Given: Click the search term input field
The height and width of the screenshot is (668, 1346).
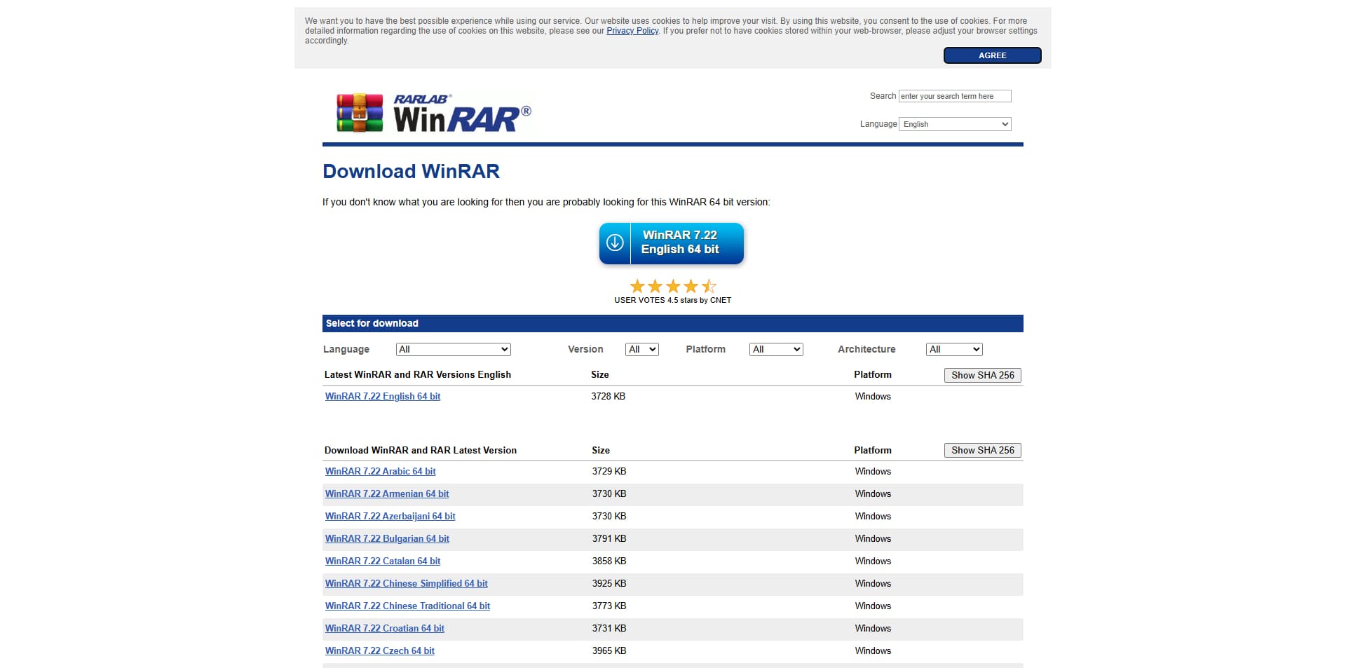Looking at the screenshot, I should click(955, 96).
